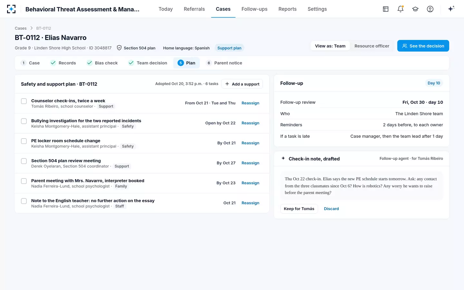Click 'Fri, Oct 30 · day 10' review date
Viewport: 464px width, 290px height.
pyautogui.click(x=422, y=102)
